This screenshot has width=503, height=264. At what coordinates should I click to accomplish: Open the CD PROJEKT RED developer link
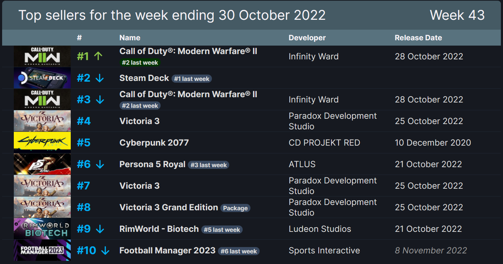[324, 143]
